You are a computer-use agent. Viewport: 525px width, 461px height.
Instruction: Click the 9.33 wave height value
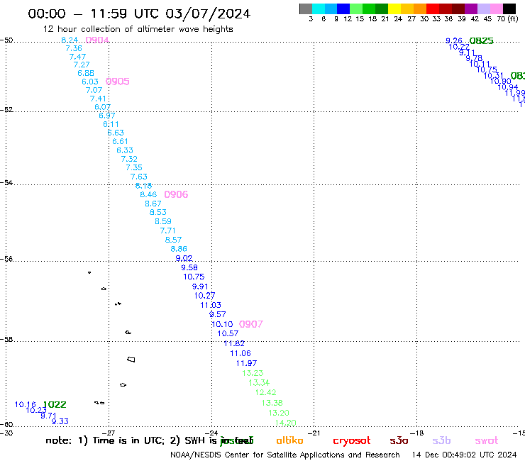pos(60,421)
